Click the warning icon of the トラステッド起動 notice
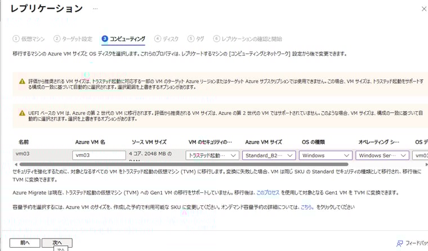The width and height of the screenshot is (428, 251). tap(22, 81)
